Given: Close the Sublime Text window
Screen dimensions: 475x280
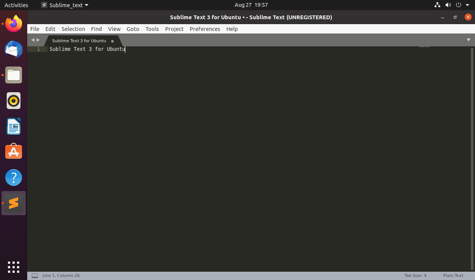Looking at the screenshot, I should [468, 17].
